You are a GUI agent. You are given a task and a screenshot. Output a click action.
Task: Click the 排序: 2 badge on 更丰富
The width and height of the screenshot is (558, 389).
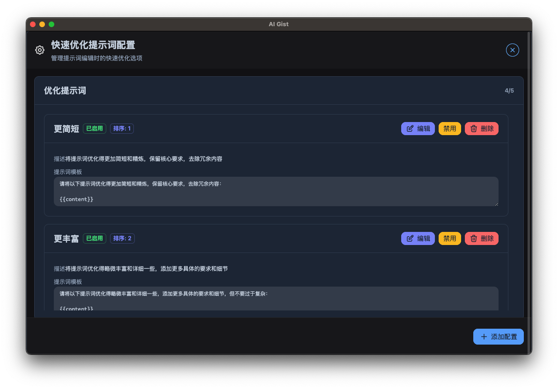pyautogui.click(x=122, y=238)
